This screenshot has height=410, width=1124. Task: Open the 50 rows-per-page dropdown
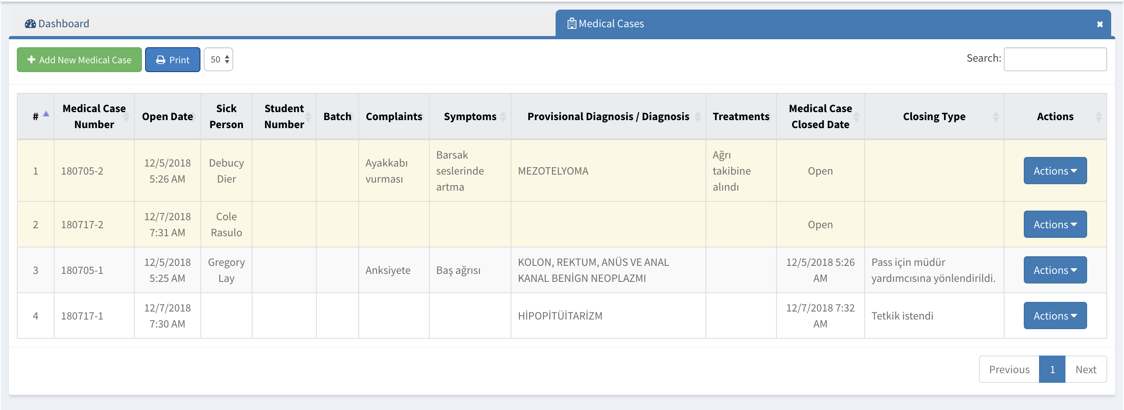coord(218,60)
